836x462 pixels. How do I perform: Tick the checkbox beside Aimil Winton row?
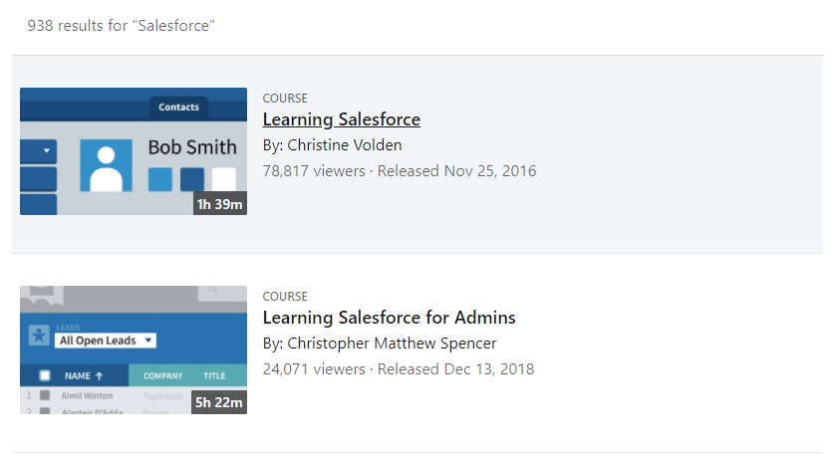point(45,395)
